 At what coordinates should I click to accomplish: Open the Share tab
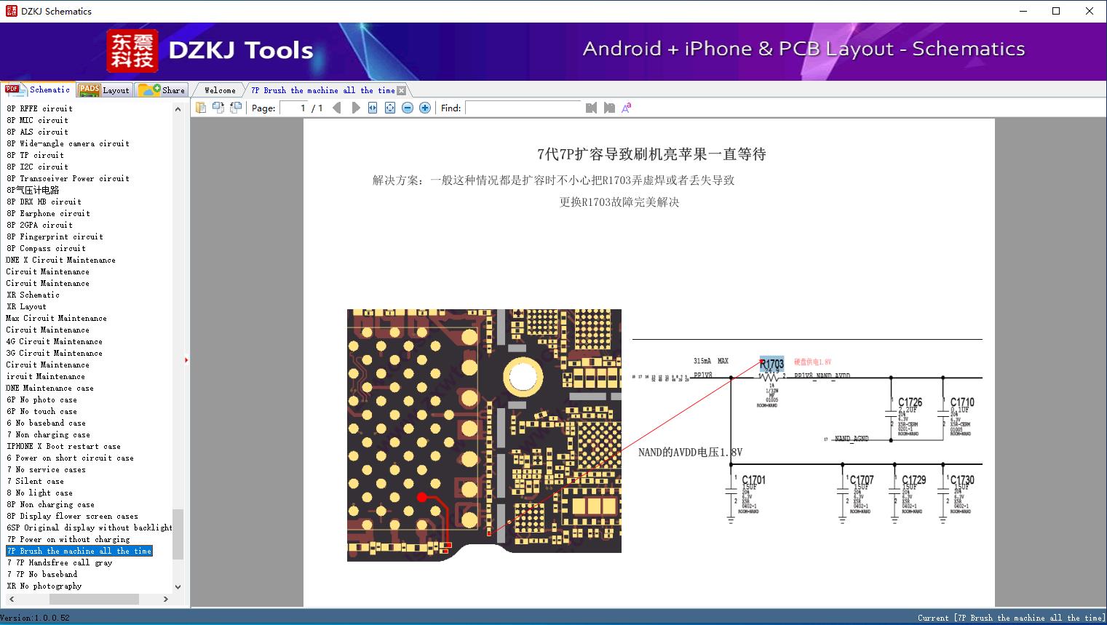coord(162,90)
